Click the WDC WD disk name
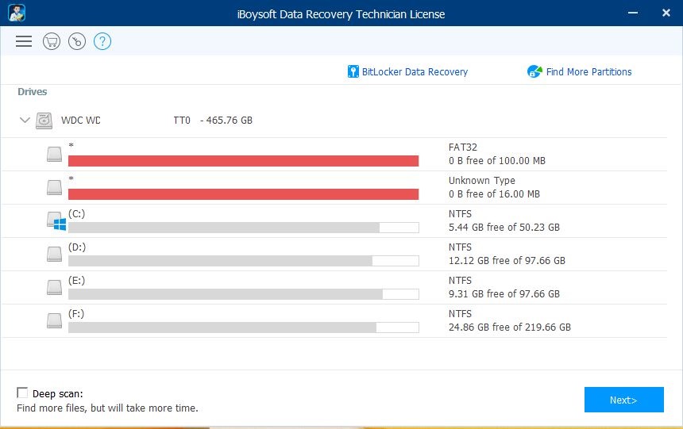 pyautogui.click(x=81, y=120)
